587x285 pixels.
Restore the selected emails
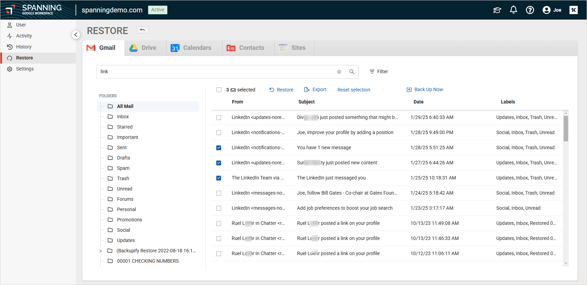point(281,90)
